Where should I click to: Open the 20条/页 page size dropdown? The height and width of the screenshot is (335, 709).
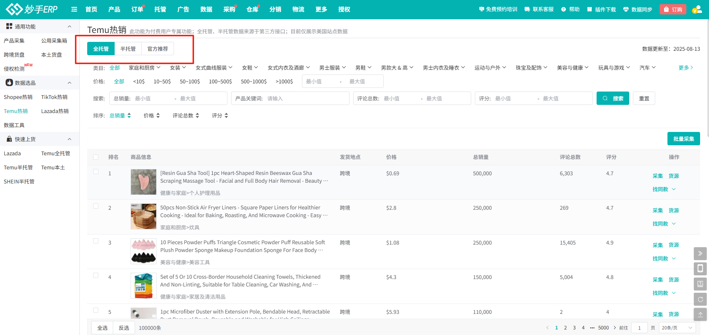677,328
